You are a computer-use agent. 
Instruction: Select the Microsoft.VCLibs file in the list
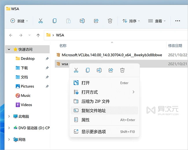point(112,55)
